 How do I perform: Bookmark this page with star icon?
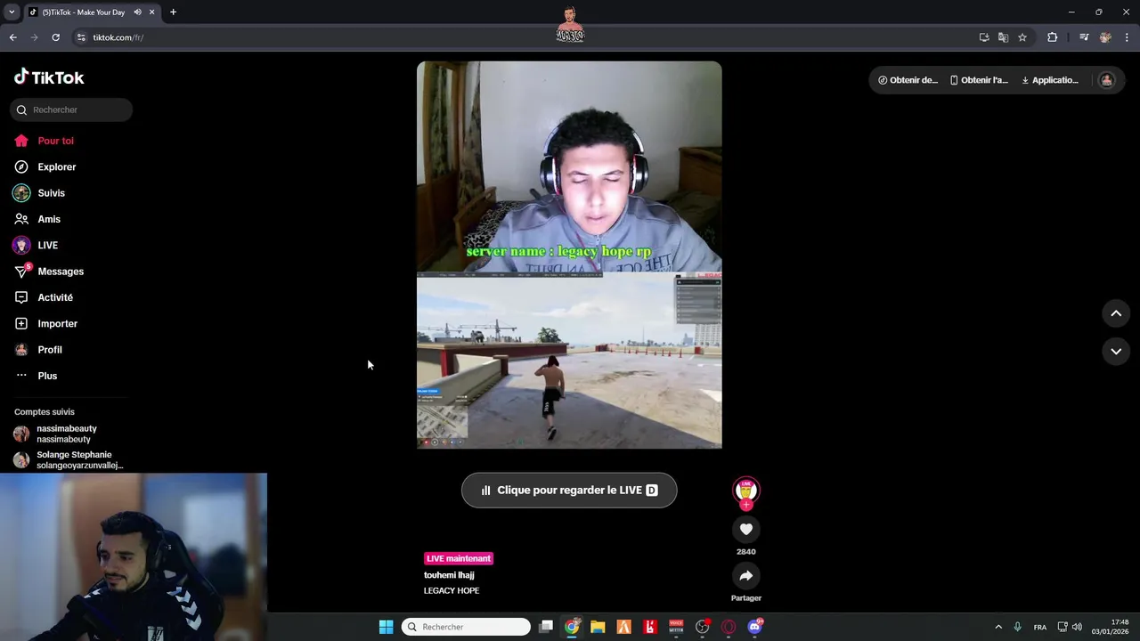point(1022,37)
